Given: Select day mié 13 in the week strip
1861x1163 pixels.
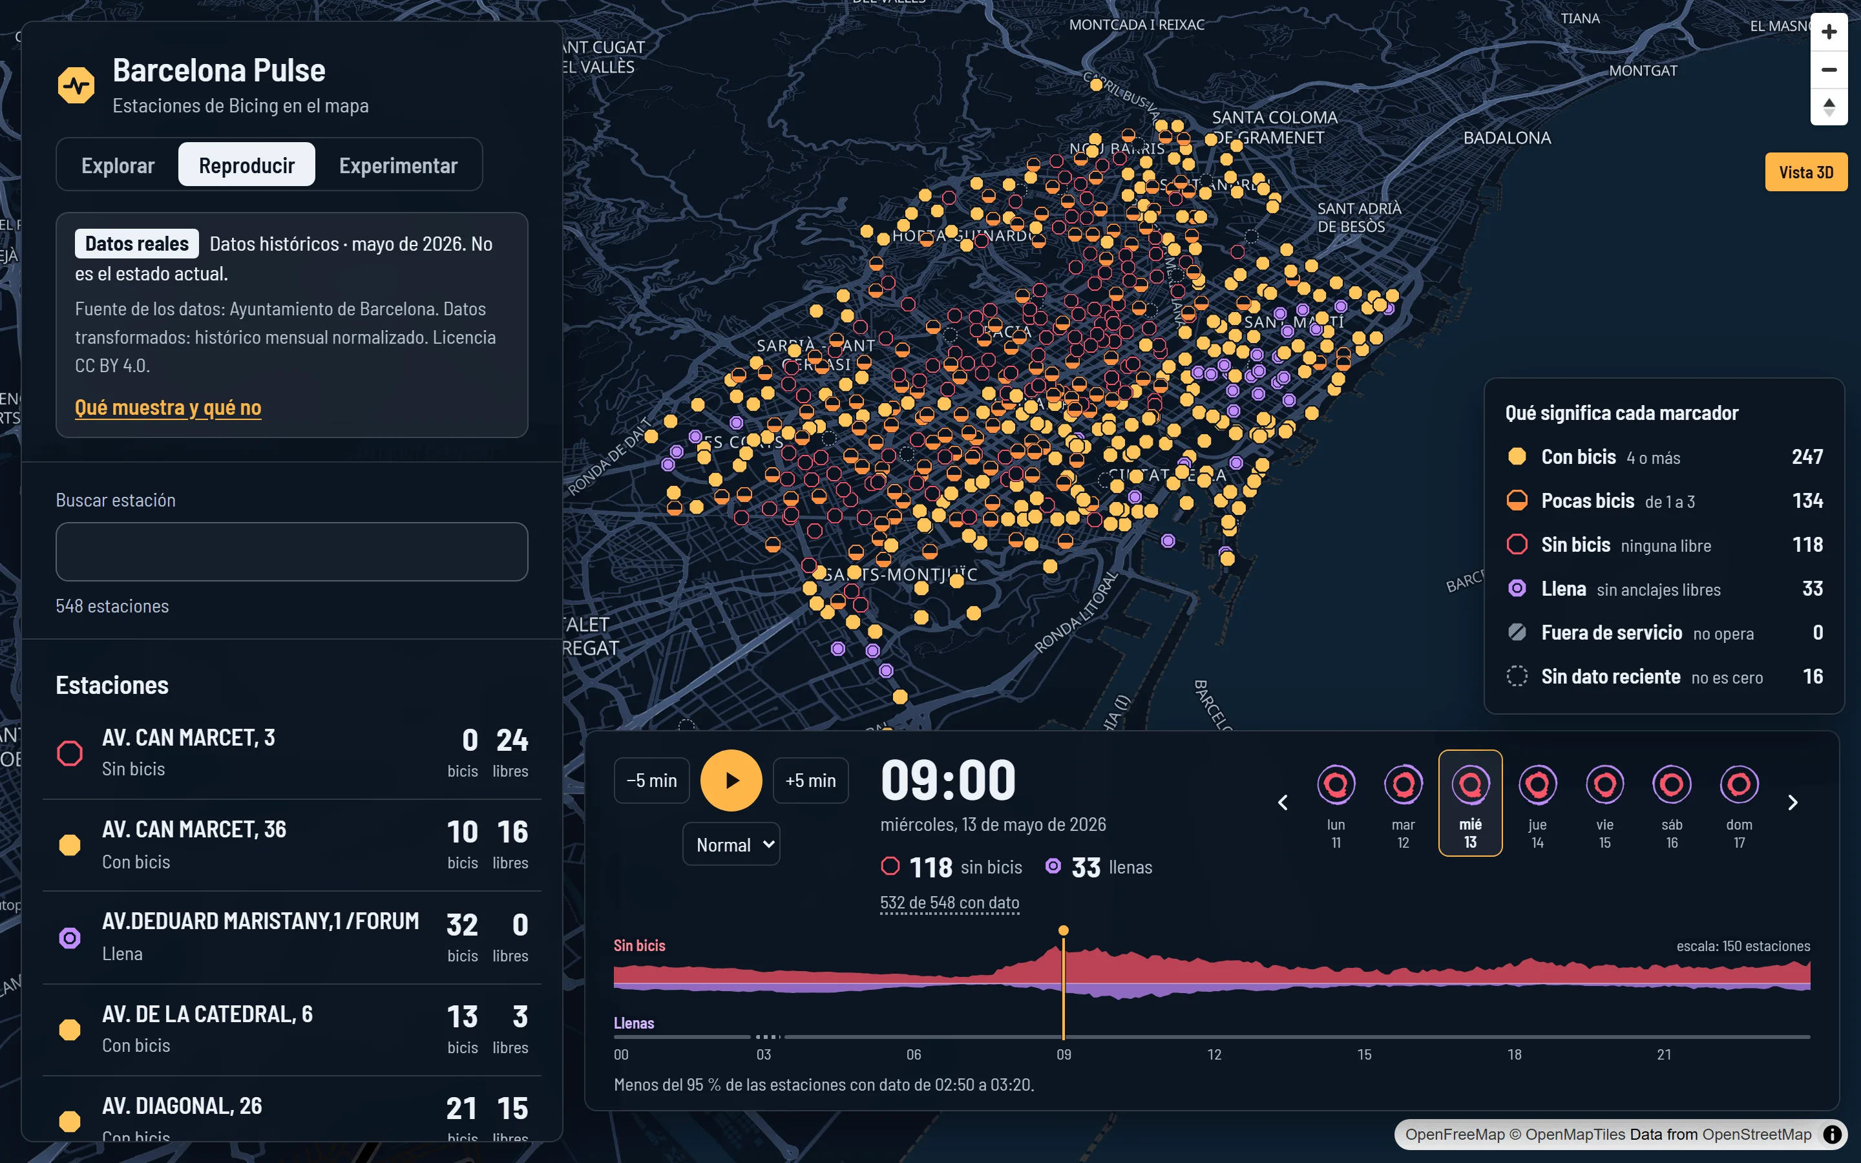Looking at the screenshot, I should [x=1470, y=803].
